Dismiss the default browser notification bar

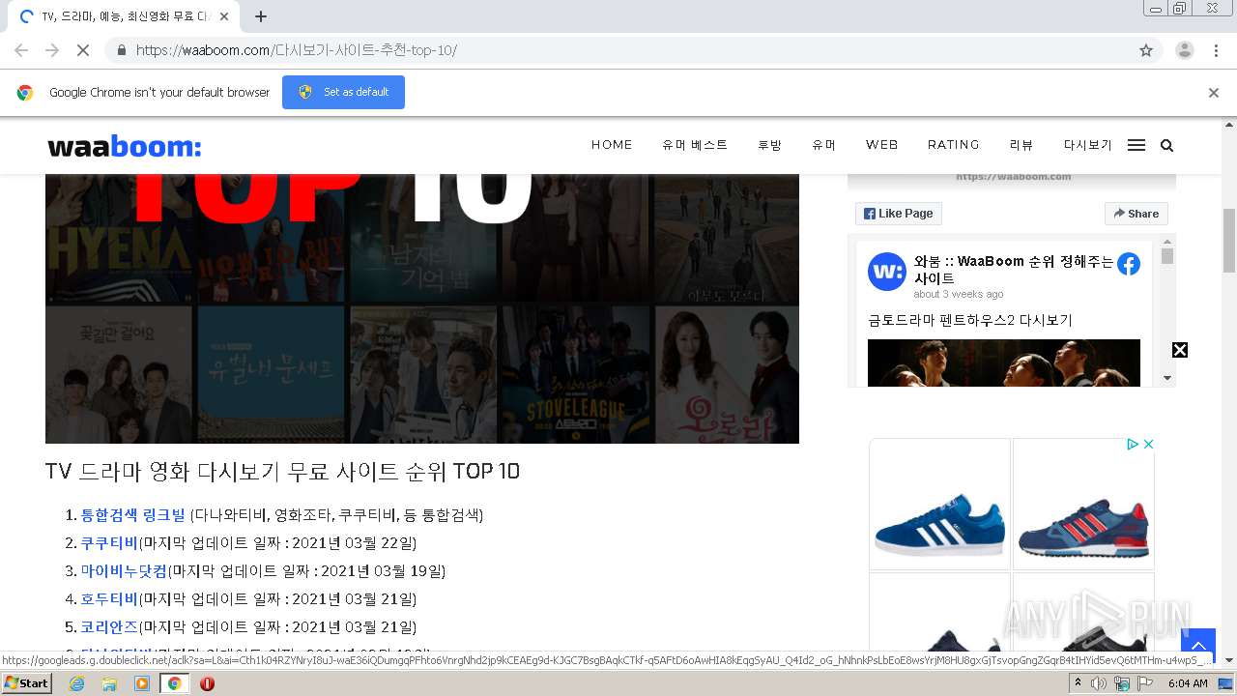click(1214, 93)
